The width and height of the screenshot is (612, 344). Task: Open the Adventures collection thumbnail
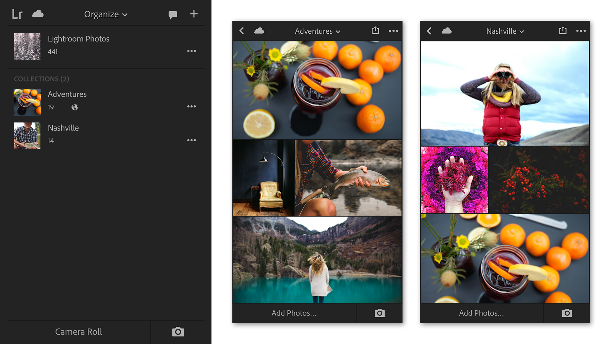pyautogui.click(x=27, y=102)
